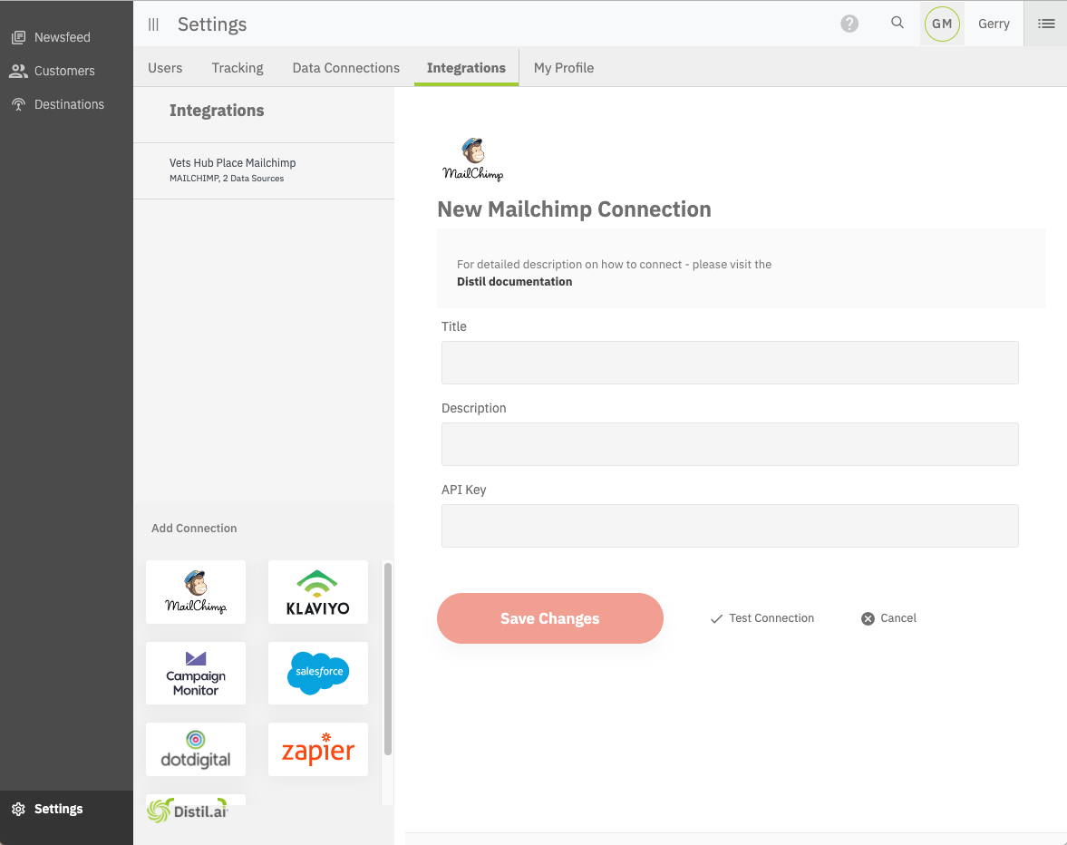Add a Klaviyo connection tile
Image resolution: width=1067 pixels, height=845 pixels.
(318, 592)
